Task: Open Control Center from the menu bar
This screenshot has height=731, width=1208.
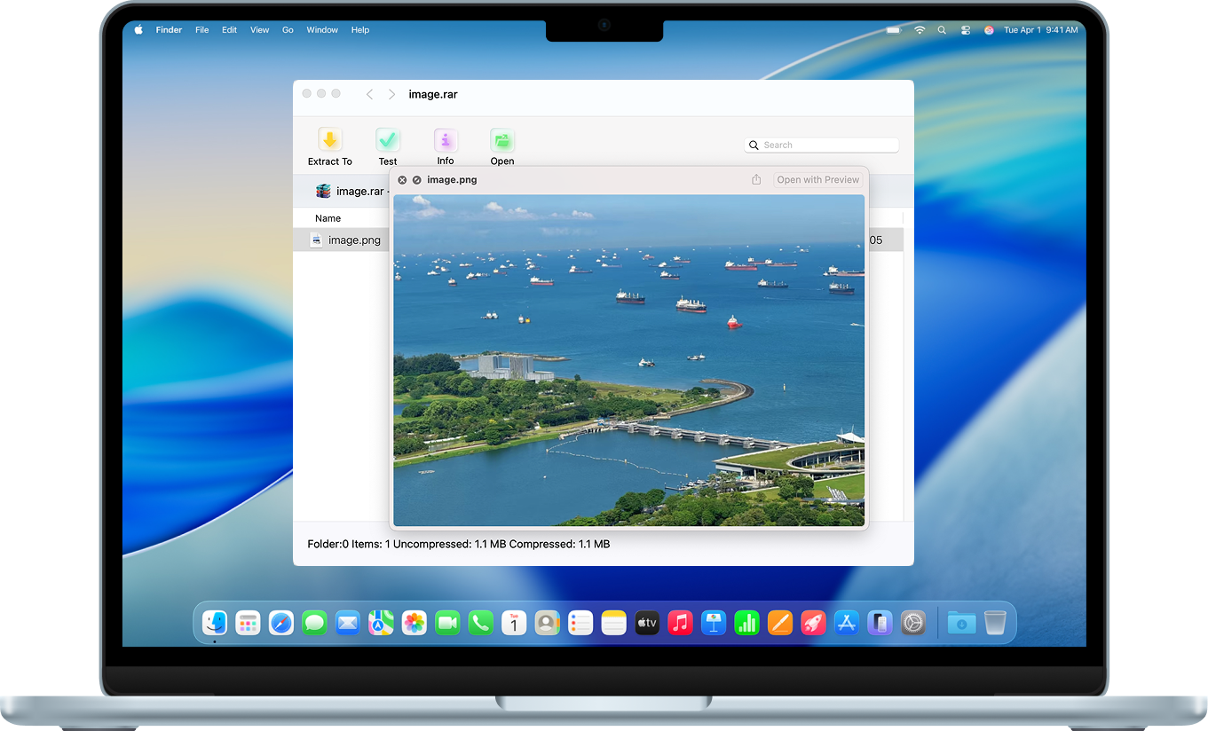Action: pyautogui.click(x=966, y=30)
